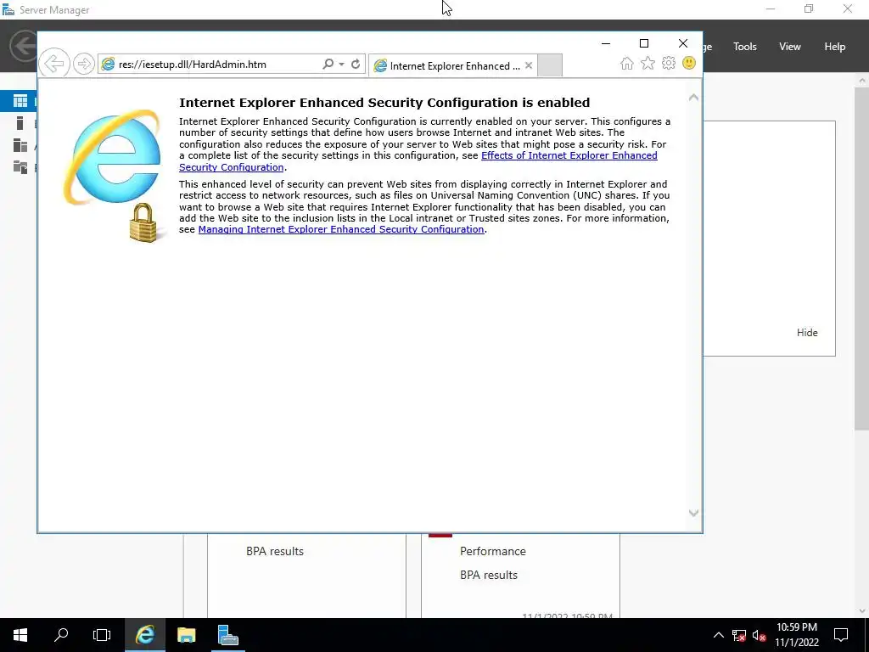Open the address bar autocomplete dropdown arrow
Screen dimensions: 869x652
tap(341, 65)
